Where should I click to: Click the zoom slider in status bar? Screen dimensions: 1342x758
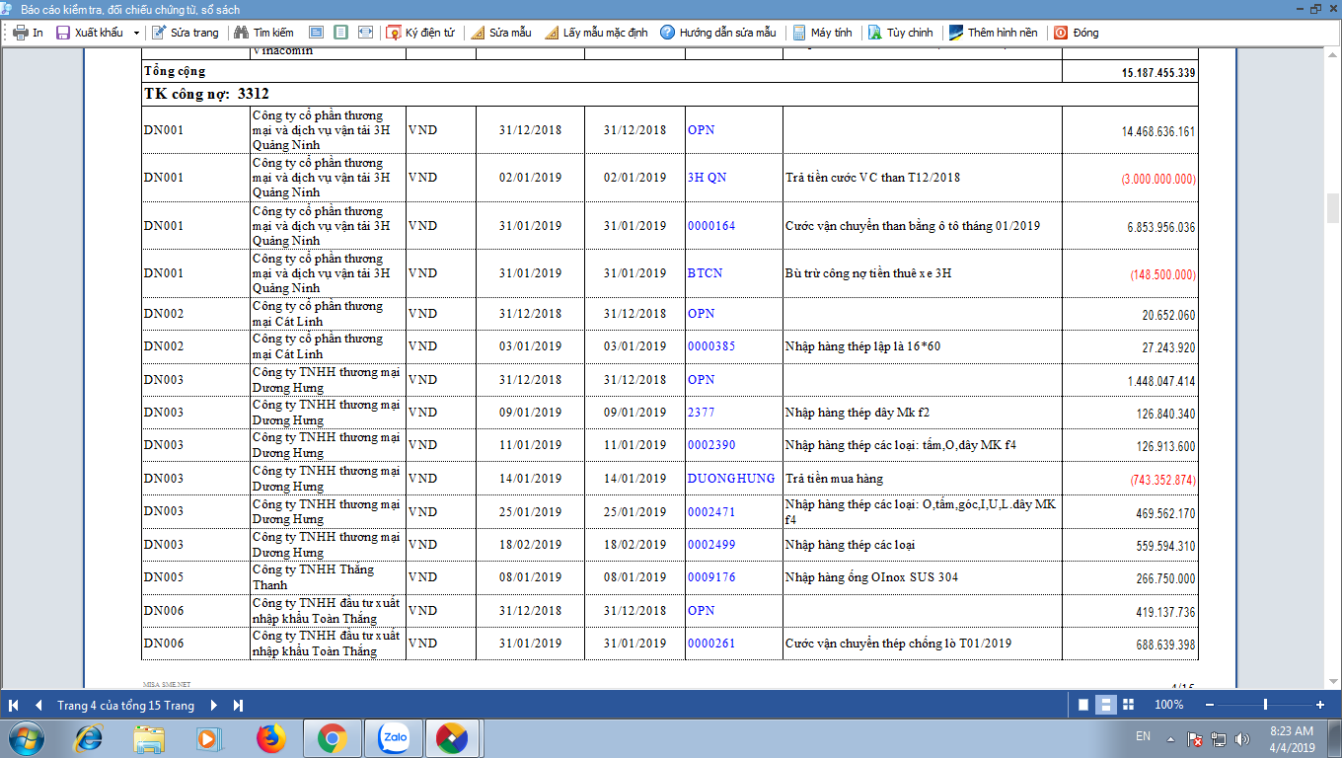coord(1265,705)
